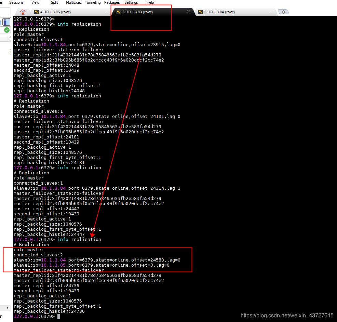Open the Settings menu
Viewport: 337px width, 322px height.
[x=131, y=2]
